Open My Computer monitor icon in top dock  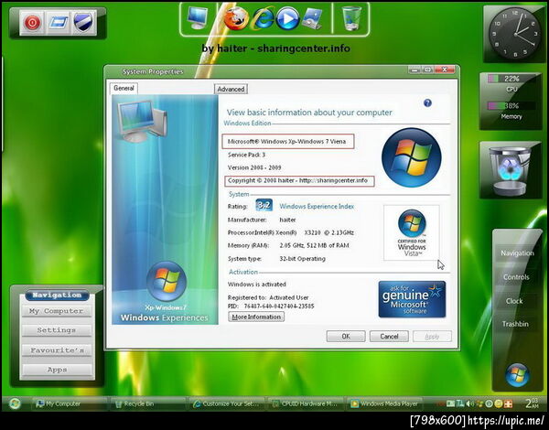coord(198,17)
